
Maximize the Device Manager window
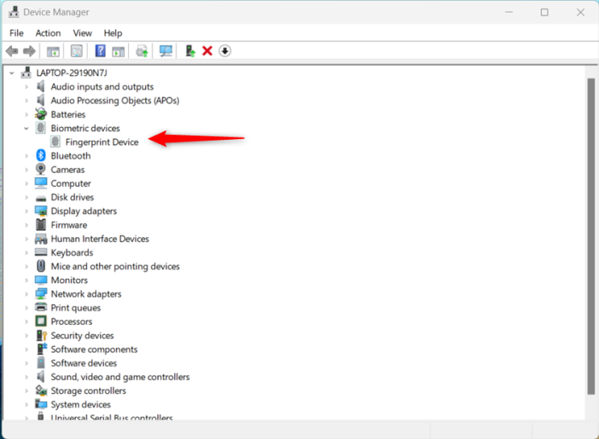click(544, 12)
